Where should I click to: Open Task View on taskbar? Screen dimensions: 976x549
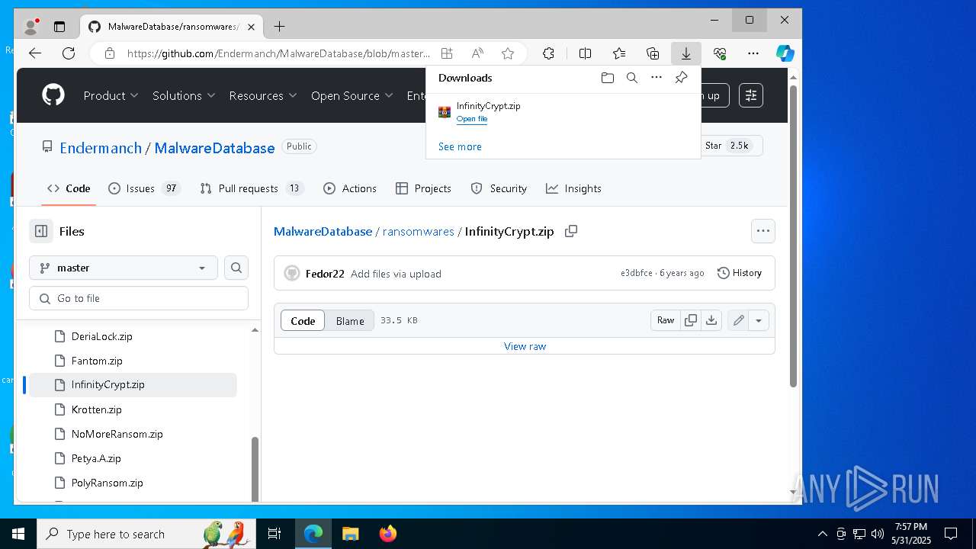coord(275,534)
